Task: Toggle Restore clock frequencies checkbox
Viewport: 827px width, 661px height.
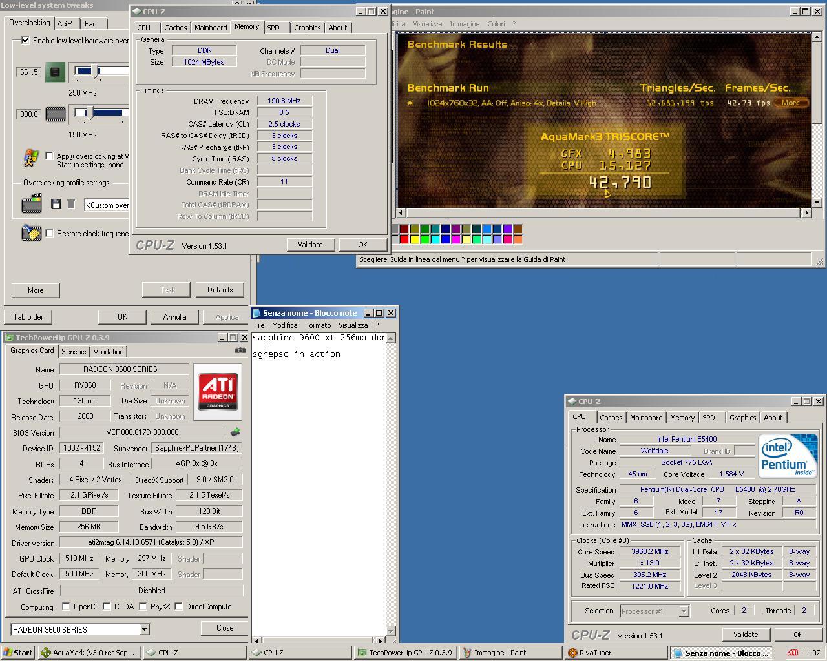Action: click(x=49, y=233)
